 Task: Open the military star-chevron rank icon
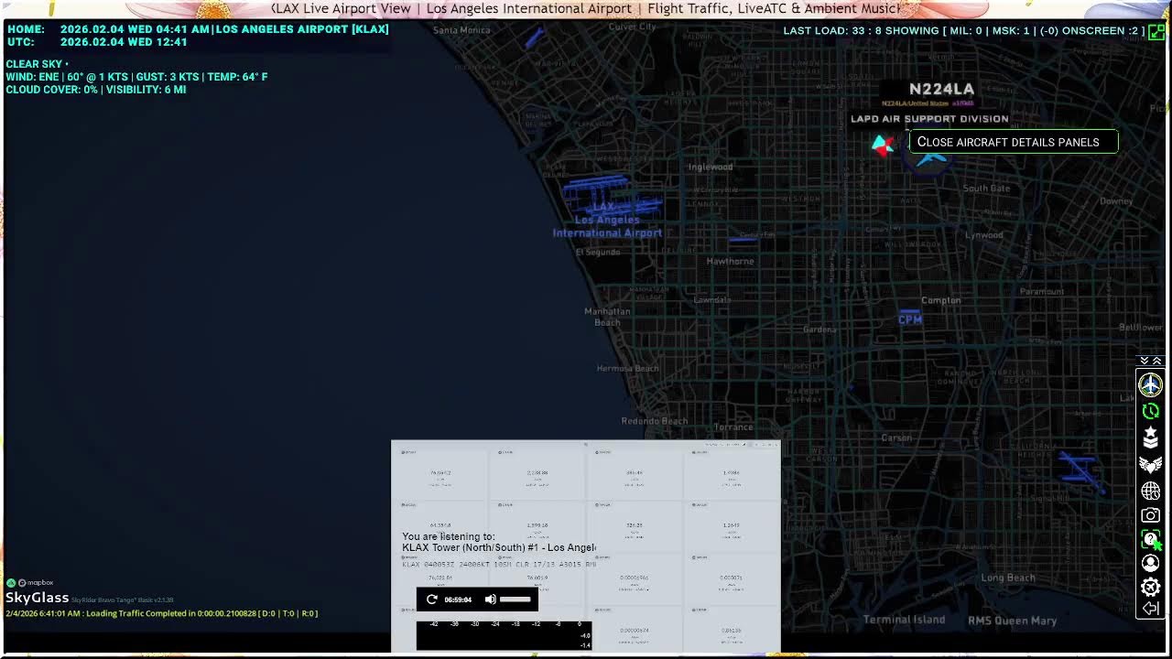point(1150,438)
